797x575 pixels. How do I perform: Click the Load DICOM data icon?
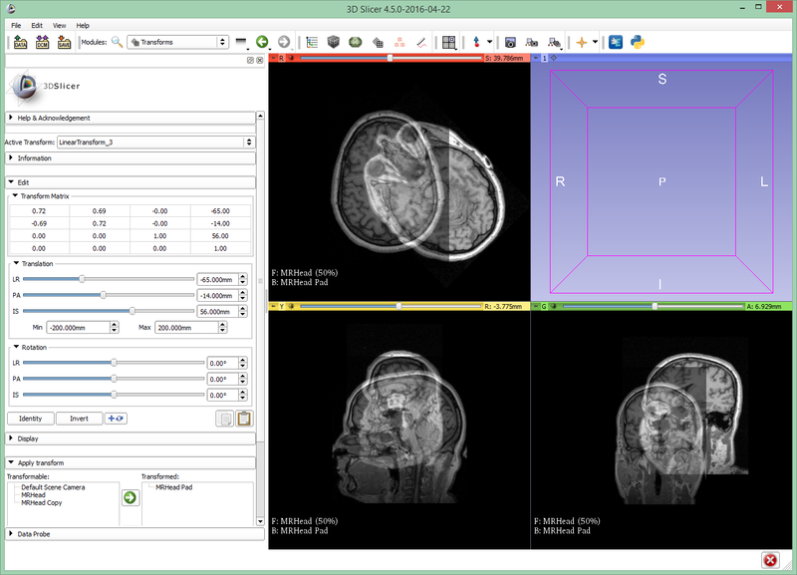pos(43,42)
